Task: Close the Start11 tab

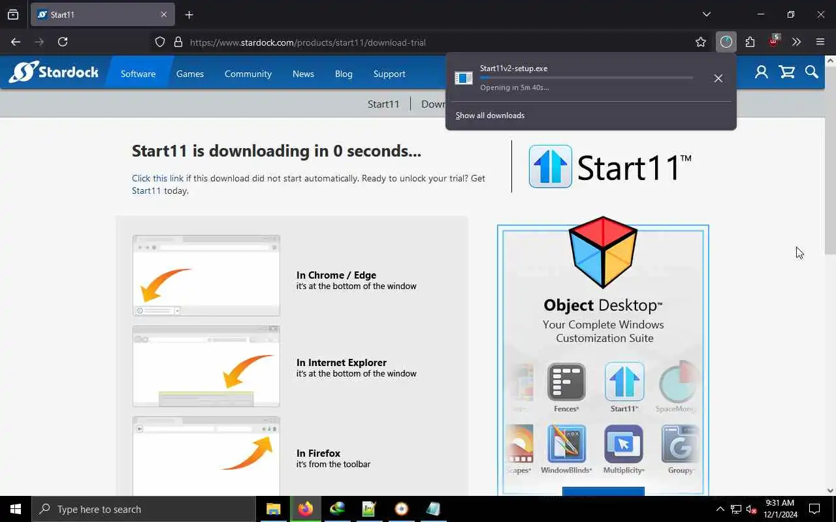Action: (164, 14)
